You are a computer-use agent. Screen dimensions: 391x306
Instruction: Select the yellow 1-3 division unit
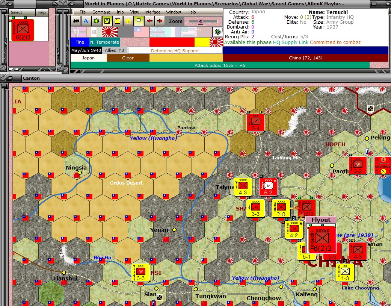click(x=345, y=273)
